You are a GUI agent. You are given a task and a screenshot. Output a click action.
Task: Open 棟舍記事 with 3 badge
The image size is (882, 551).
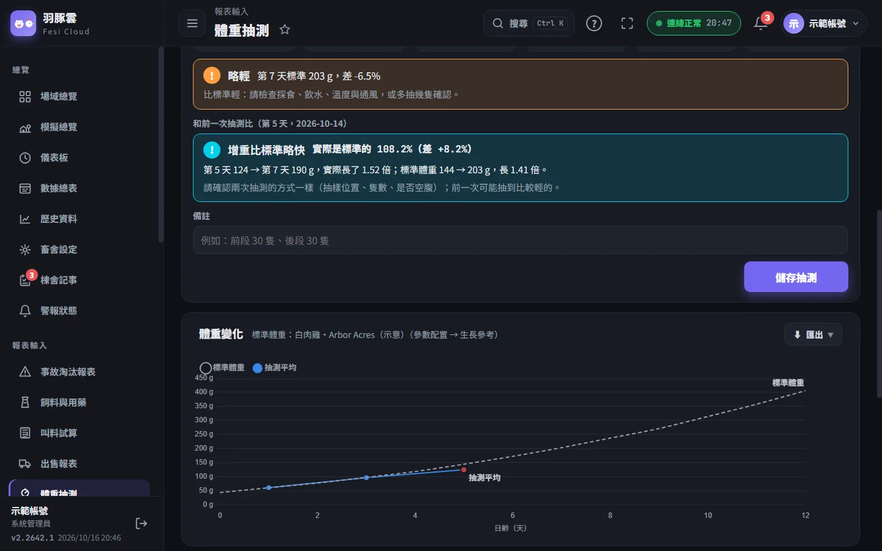point(80,280)
